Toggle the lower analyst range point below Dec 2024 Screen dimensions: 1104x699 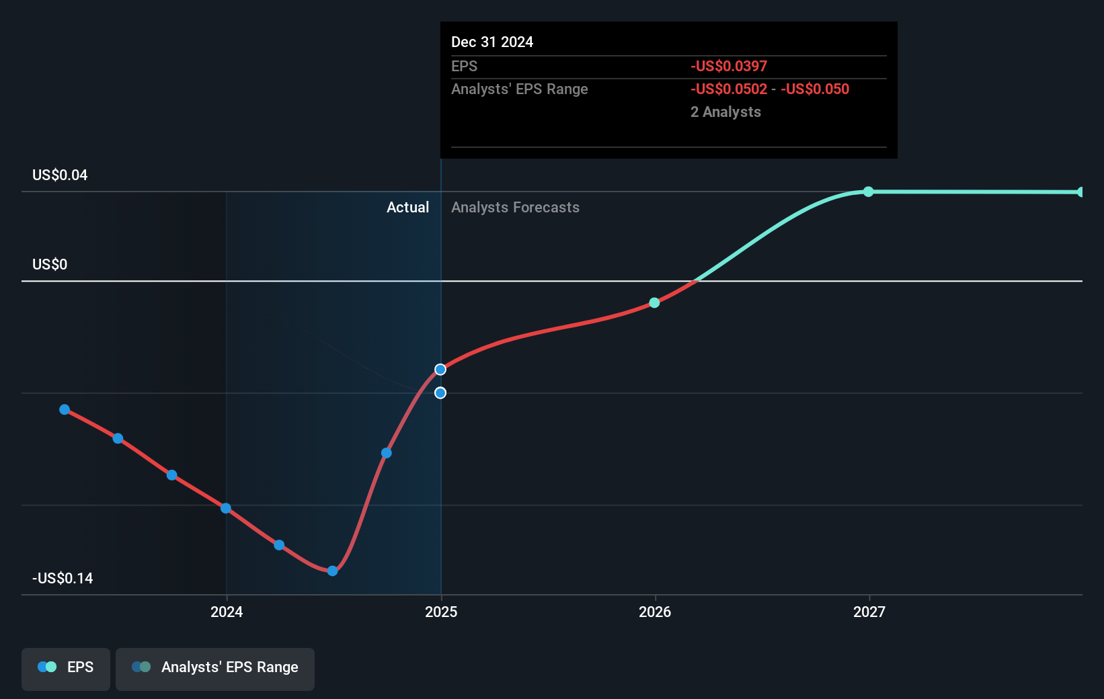(440, 393)
